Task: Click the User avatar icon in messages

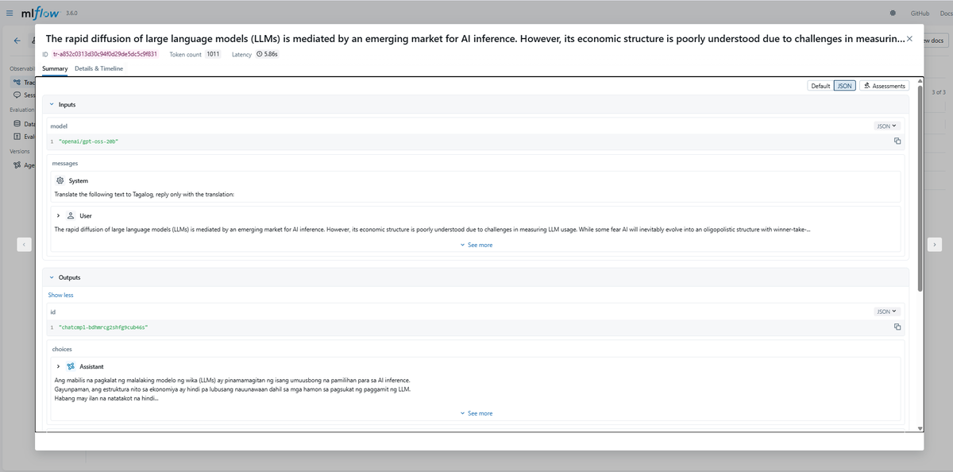Action: (x=71, y=215)
